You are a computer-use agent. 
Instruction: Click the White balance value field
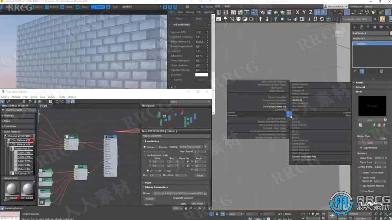[201, 42]
